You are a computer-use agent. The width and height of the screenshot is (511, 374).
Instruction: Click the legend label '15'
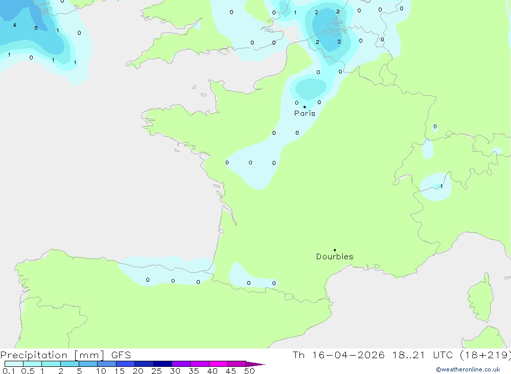click(120, 371)
